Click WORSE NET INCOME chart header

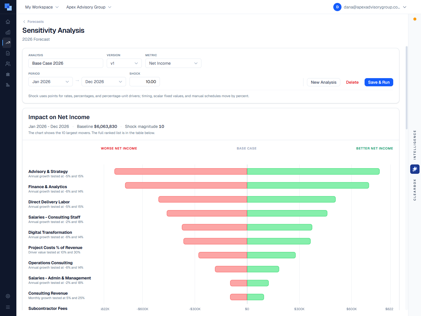click(119, 148)
